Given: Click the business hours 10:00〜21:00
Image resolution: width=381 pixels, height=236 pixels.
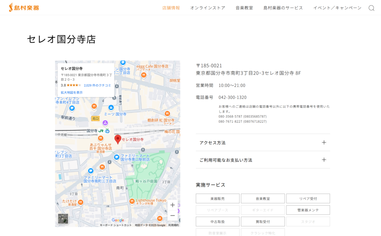Looking at the screenshot, I should click(x=232, y=85).
